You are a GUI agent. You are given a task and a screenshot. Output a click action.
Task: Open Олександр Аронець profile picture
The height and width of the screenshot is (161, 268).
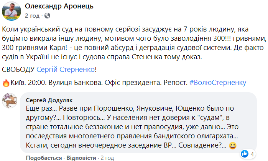point(12,11)
